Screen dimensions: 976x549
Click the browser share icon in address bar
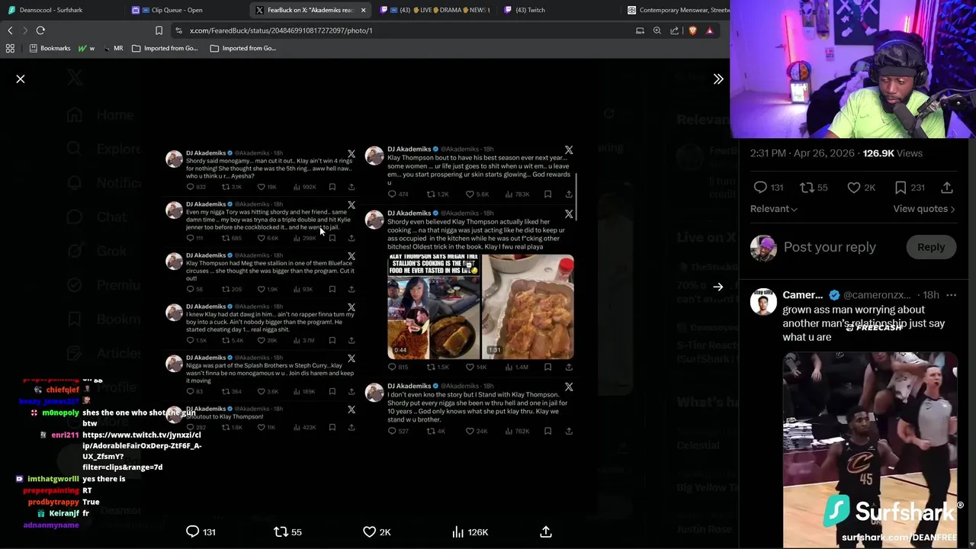pos(675,30)
